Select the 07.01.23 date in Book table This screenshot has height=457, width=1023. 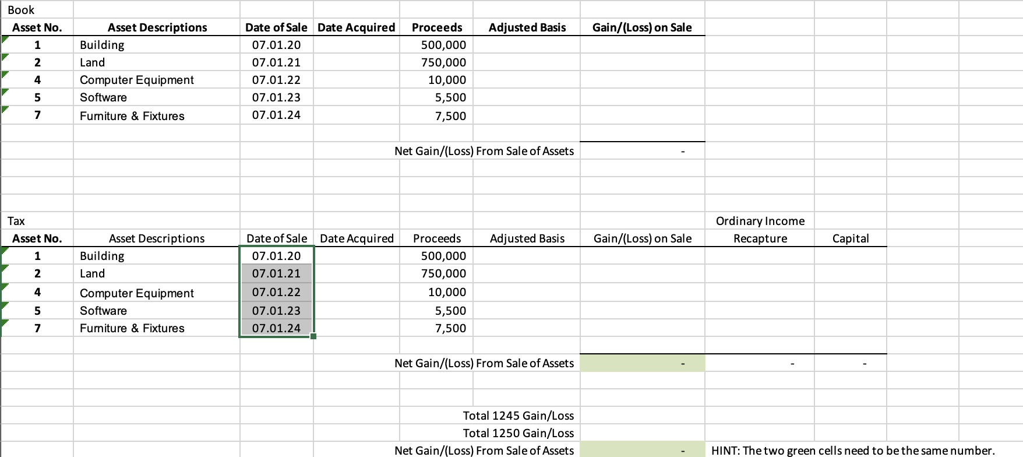pyautogui.click(x=276, y=97)
